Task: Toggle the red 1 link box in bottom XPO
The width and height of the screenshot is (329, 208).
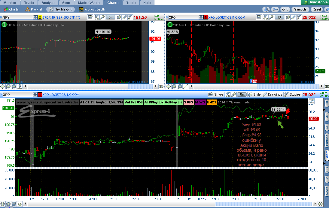Action: [40, 95]
